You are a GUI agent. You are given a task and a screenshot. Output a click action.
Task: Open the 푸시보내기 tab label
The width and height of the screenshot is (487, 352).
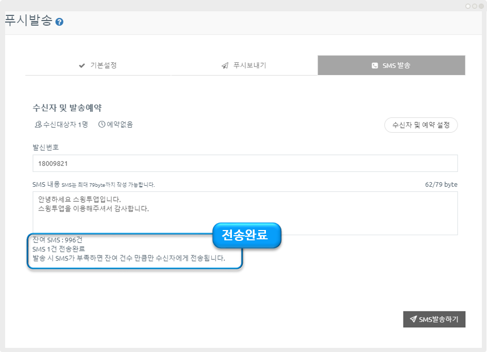(x=249, y=66)
